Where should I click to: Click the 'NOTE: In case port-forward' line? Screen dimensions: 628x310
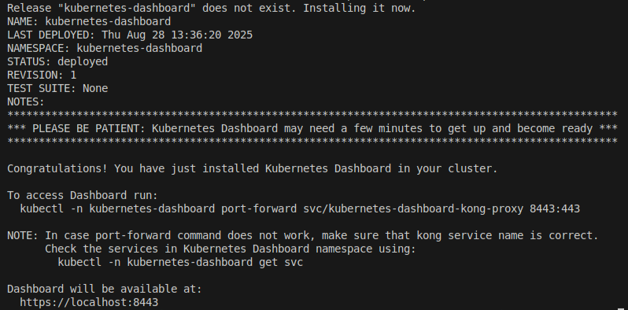click(303, 235)
